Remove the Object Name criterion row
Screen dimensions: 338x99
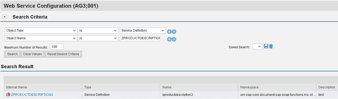tap(174, 39)
